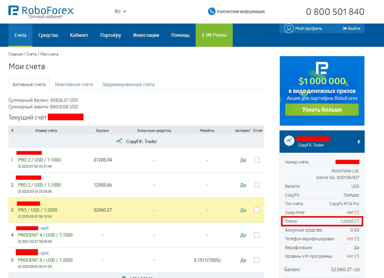The height and width of the screenshot is (278, 384).
Task: Click the phone icon beside Контактная информация
Action: (212, 11)
